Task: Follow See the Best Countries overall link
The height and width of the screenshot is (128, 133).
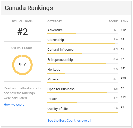Action: 69,120
